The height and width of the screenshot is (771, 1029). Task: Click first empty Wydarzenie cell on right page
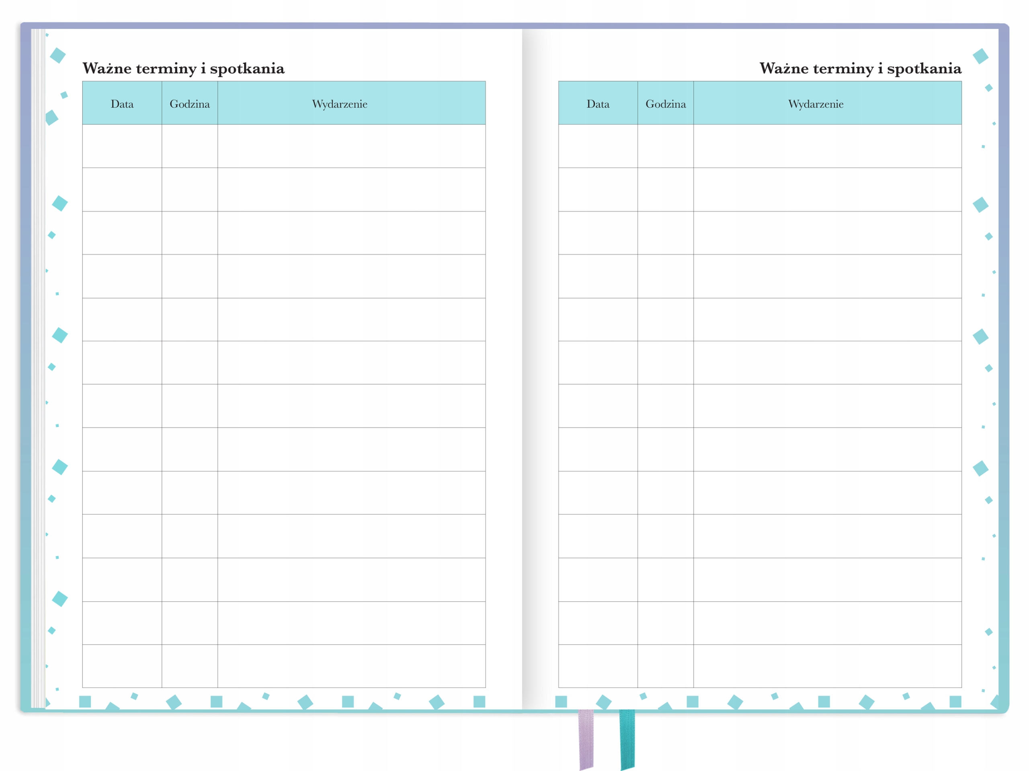(827, 146)
